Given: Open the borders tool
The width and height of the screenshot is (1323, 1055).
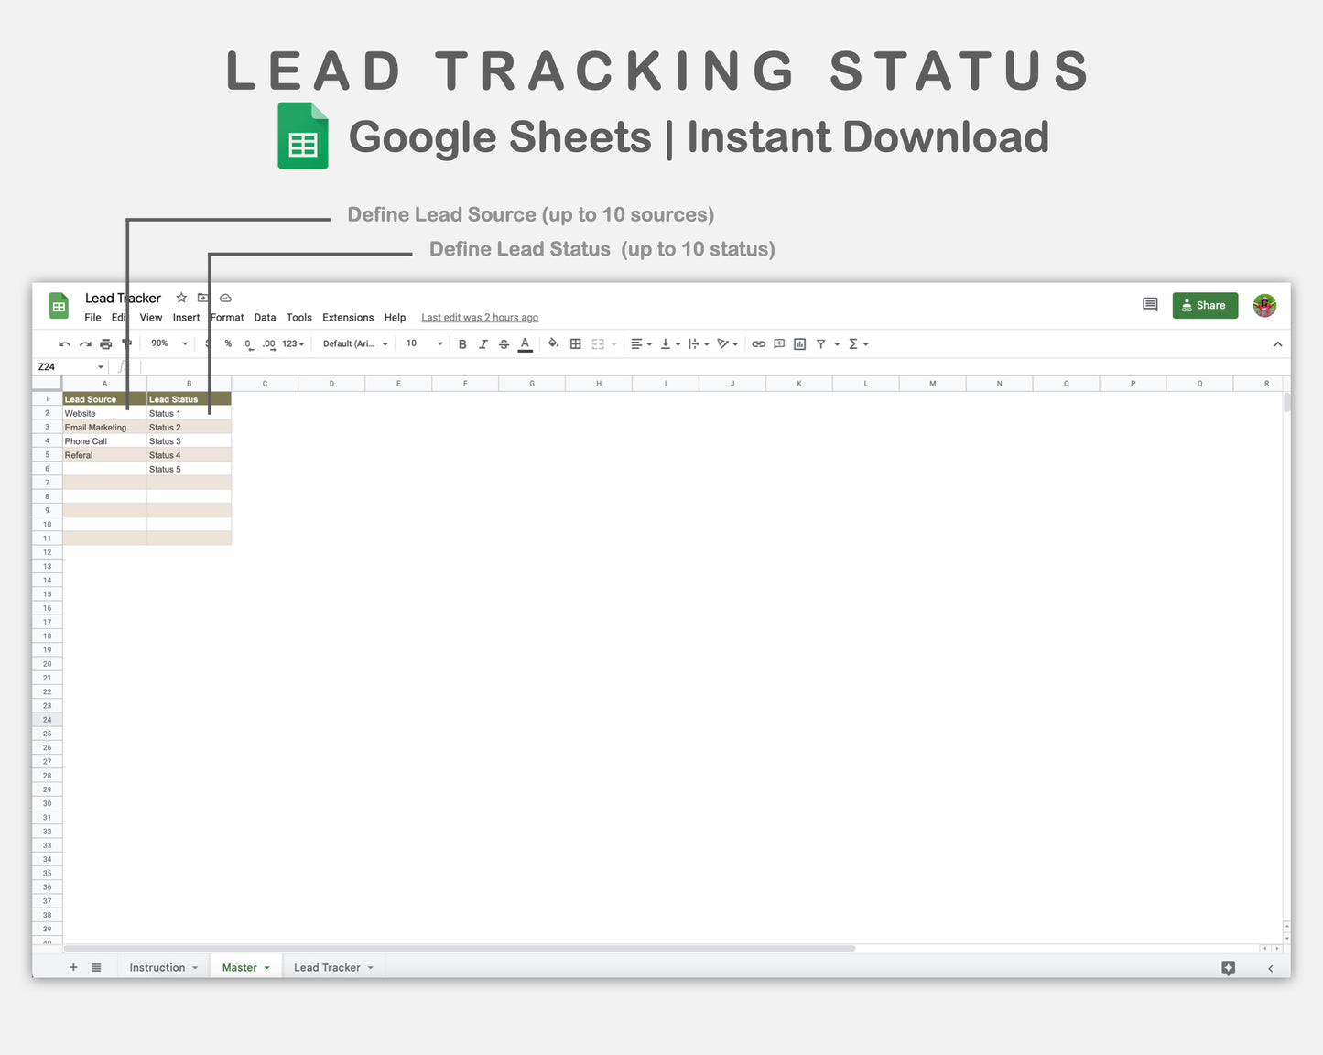Looking at the screenshot, I should 575,343.
